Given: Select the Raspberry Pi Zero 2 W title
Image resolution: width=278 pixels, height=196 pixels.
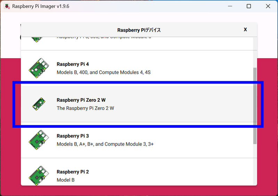Looking at the screenshot, I should pos(81,100).
